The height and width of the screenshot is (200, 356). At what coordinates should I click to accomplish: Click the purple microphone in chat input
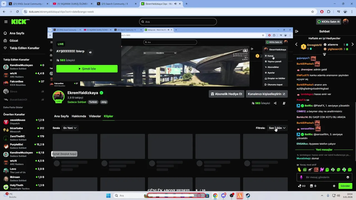(x=301, y=177)
